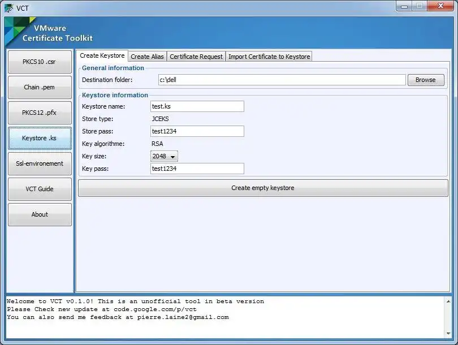The image size is (458, 345).
Task: Open the Ssl-environement section
Action: 40,163
